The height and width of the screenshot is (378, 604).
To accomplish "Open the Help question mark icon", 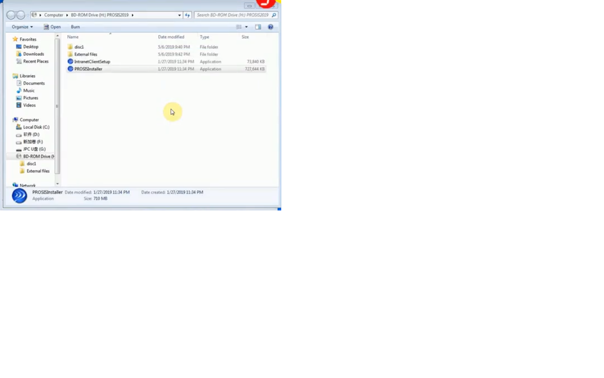I will 271,27.
